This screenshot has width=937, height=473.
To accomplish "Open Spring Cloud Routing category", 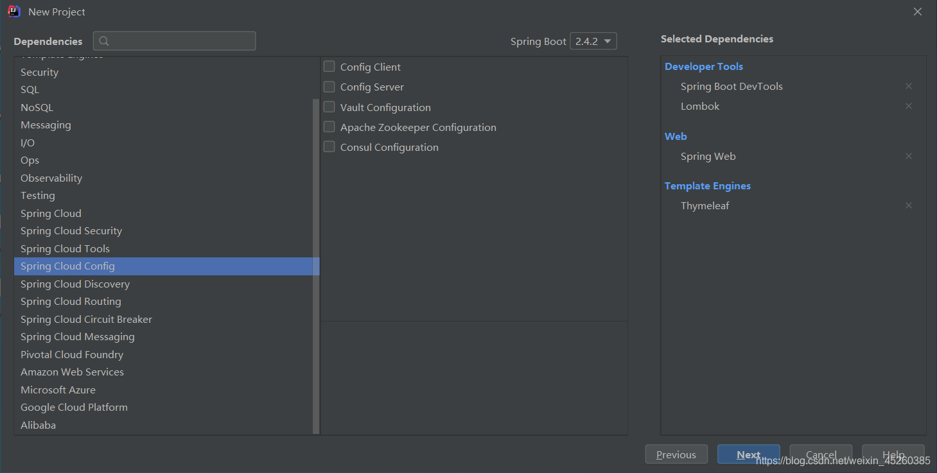I will coord(163,302).
